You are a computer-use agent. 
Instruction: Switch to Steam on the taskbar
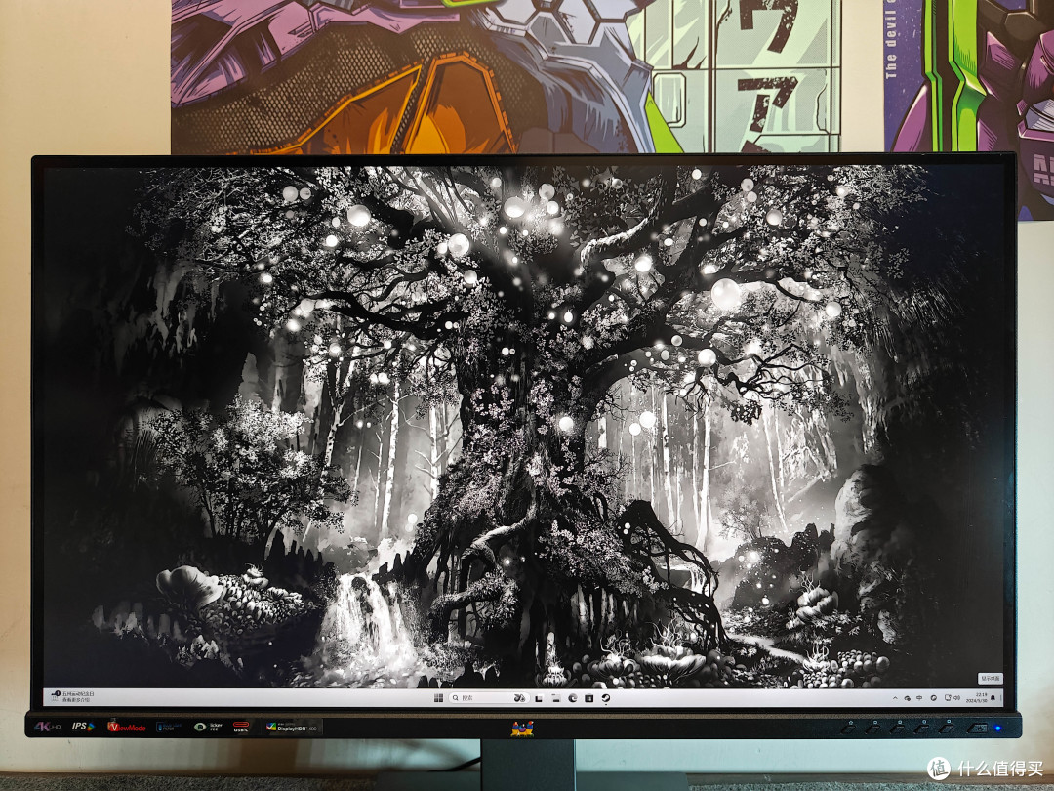point(606,698)
